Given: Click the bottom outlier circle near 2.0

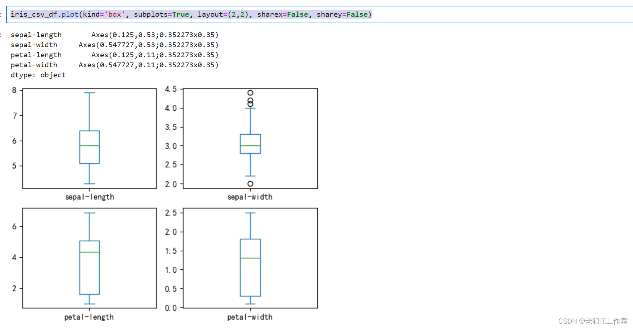Looking at the screenshot, I should [251, 184].
